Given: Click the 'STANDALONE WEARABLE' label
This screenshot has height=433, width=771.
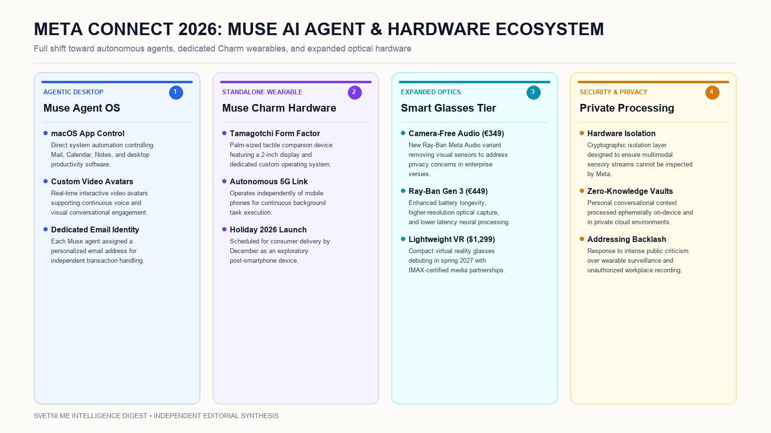Looking at the screenshot, I should (x=262, y=92).
